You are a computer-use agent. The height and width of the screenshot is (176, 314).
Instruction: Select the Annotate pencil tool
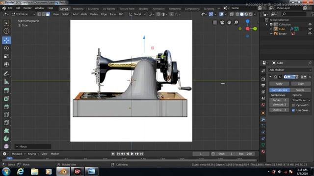coord(6,74)
